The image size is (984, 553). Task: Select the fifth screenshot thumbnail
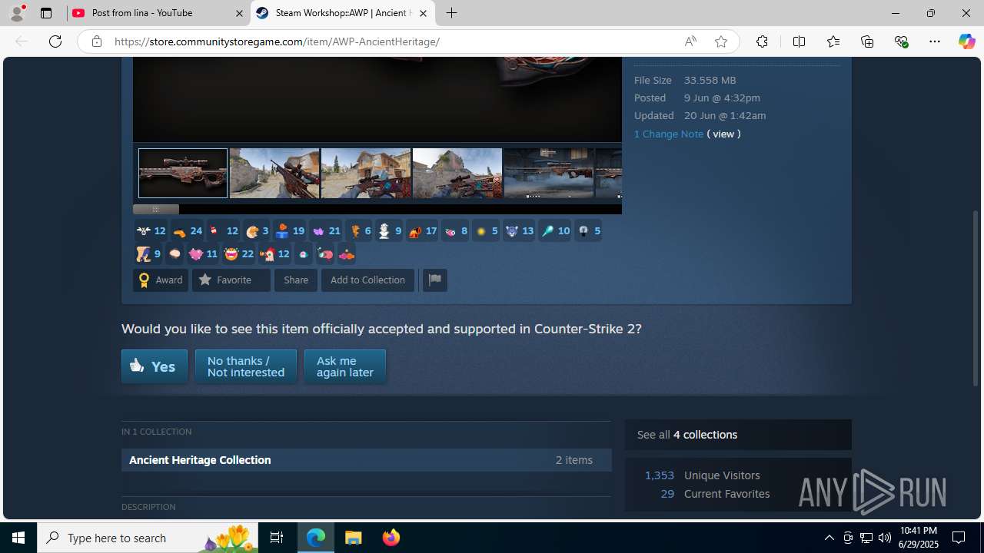tap(549, 173)
